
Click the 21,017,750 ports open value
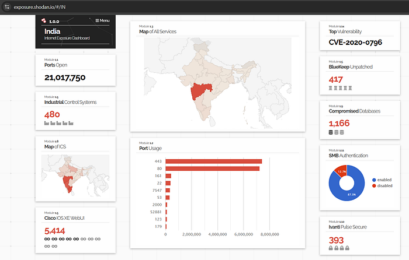click(65, 78)
